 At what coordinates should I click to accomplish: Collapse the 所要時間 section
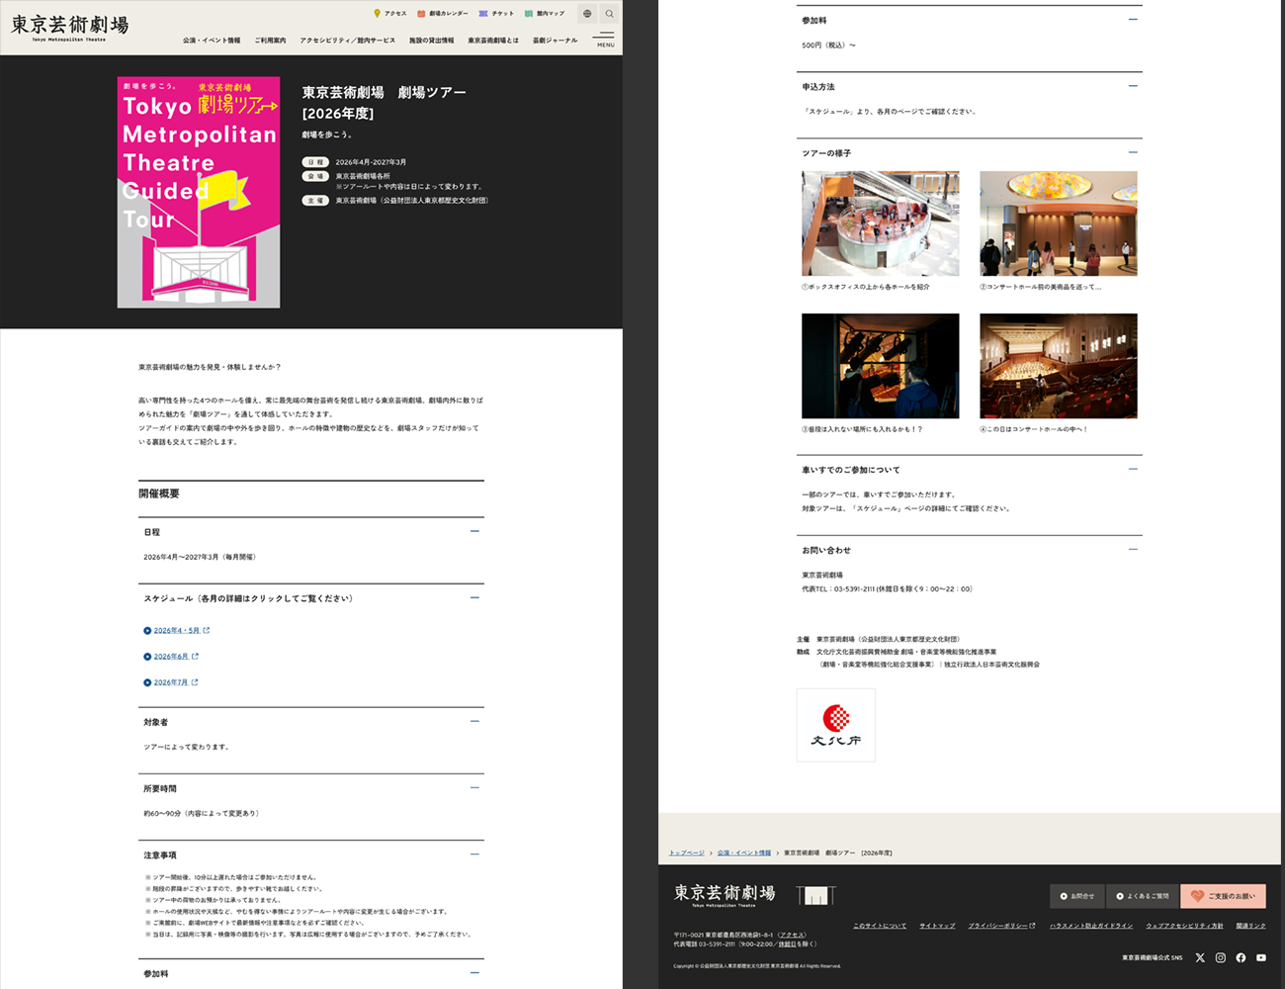click(474, 788)
